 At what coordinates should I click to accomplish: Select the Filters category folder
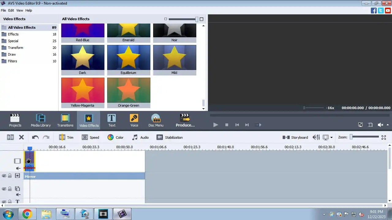29,61
